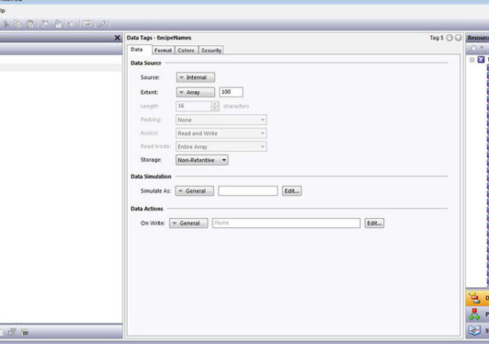Open the Packing dropdown showing None
Screen dimensions: 489x344
[x=221, y=120]
